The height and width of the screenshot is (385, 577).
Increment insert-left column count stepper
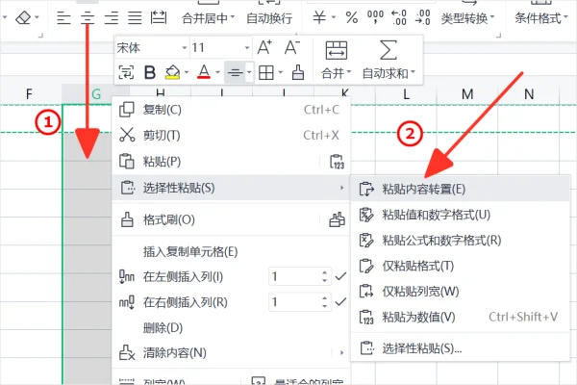point(324,272)
